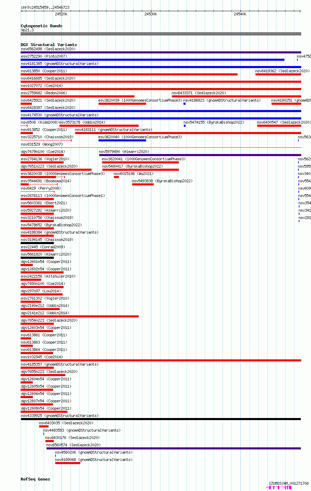Click nsv5979490 (Almarri2020) label
This screenshot has height=491, width=311.
click(x=124, y=152)
